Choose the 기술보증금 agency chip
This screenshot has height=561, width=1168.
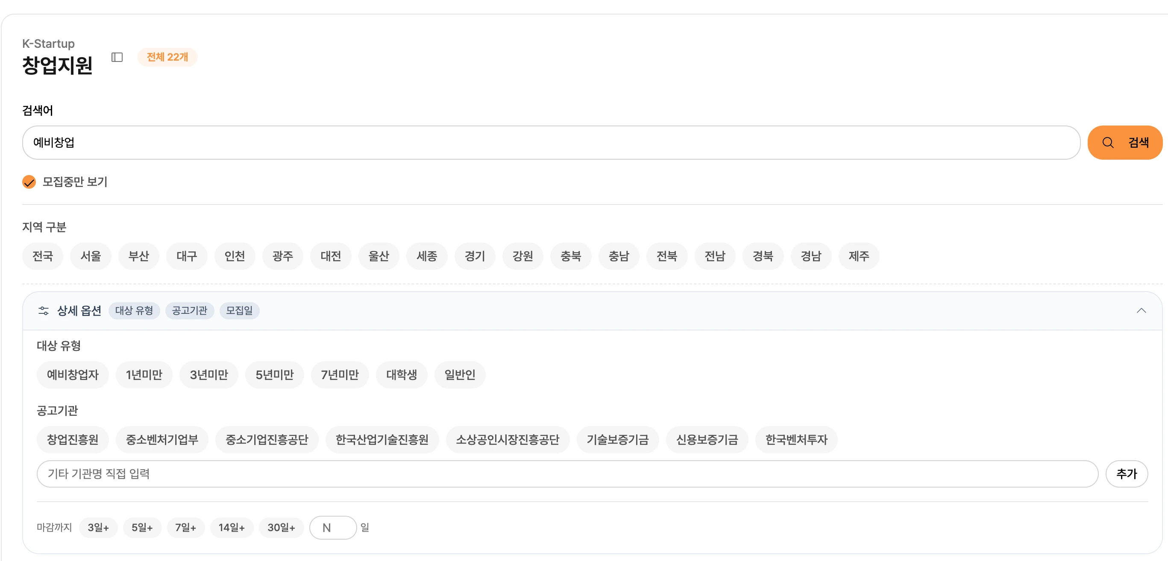[x=617, y=440]
